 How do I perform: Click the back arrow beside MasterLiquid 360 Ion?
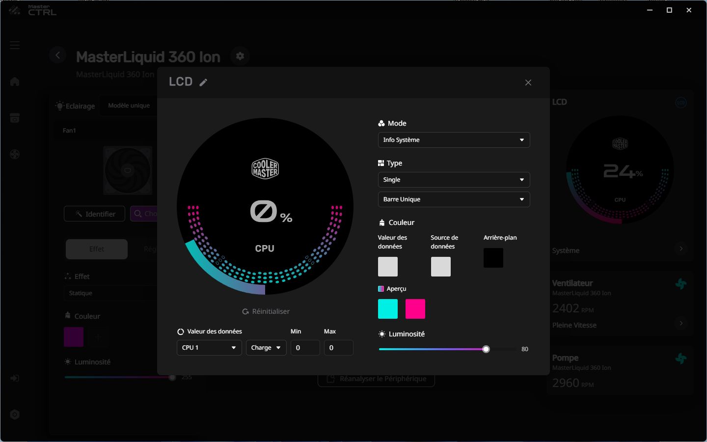[x=57, y=55]
